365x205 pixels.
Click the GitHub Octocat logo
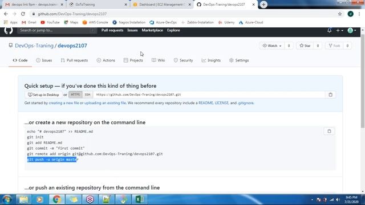tap(9, 30)
